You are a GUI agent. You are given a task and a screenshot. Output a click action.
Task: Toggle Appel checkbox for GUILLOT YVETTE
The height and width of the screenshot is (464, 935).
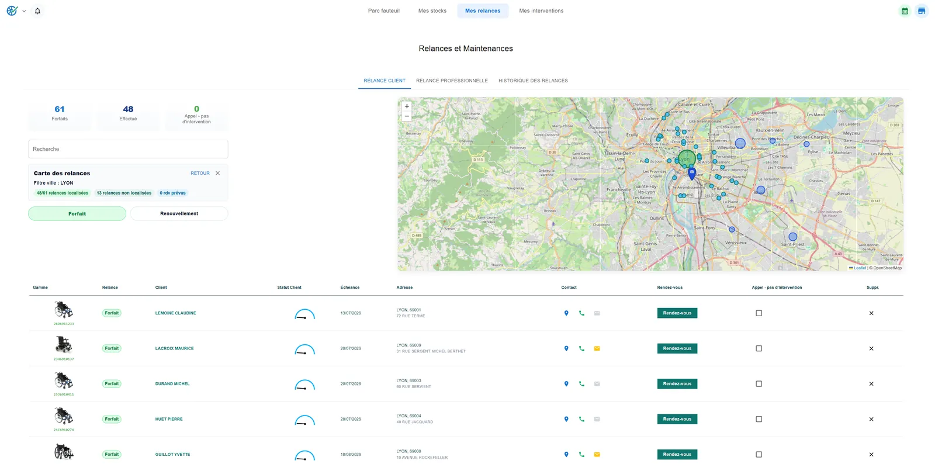759,455
